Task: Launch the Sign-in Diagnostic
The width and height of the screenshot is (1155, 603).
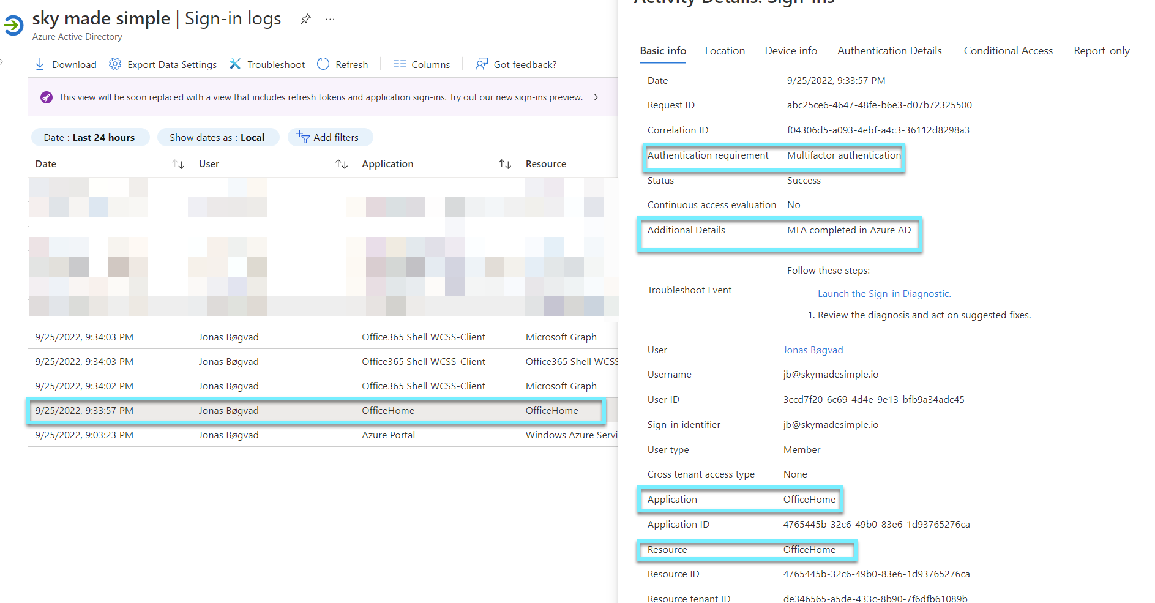Action: 884,293
